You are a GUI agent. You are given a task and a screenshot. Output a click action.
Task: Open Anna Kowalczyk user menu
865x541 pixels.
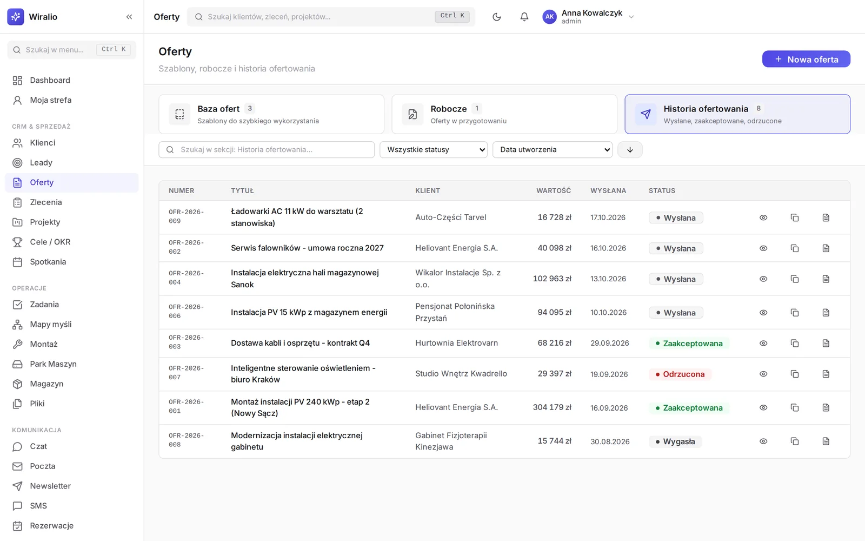pyautogui.click(x=588, y=17)
